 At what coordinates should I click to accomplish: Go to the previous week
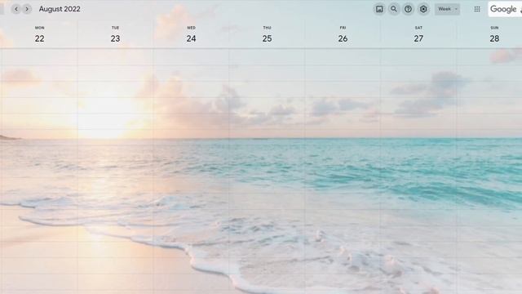point(16,9)
